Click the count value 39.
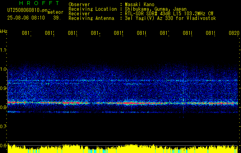 click(57, 18)
